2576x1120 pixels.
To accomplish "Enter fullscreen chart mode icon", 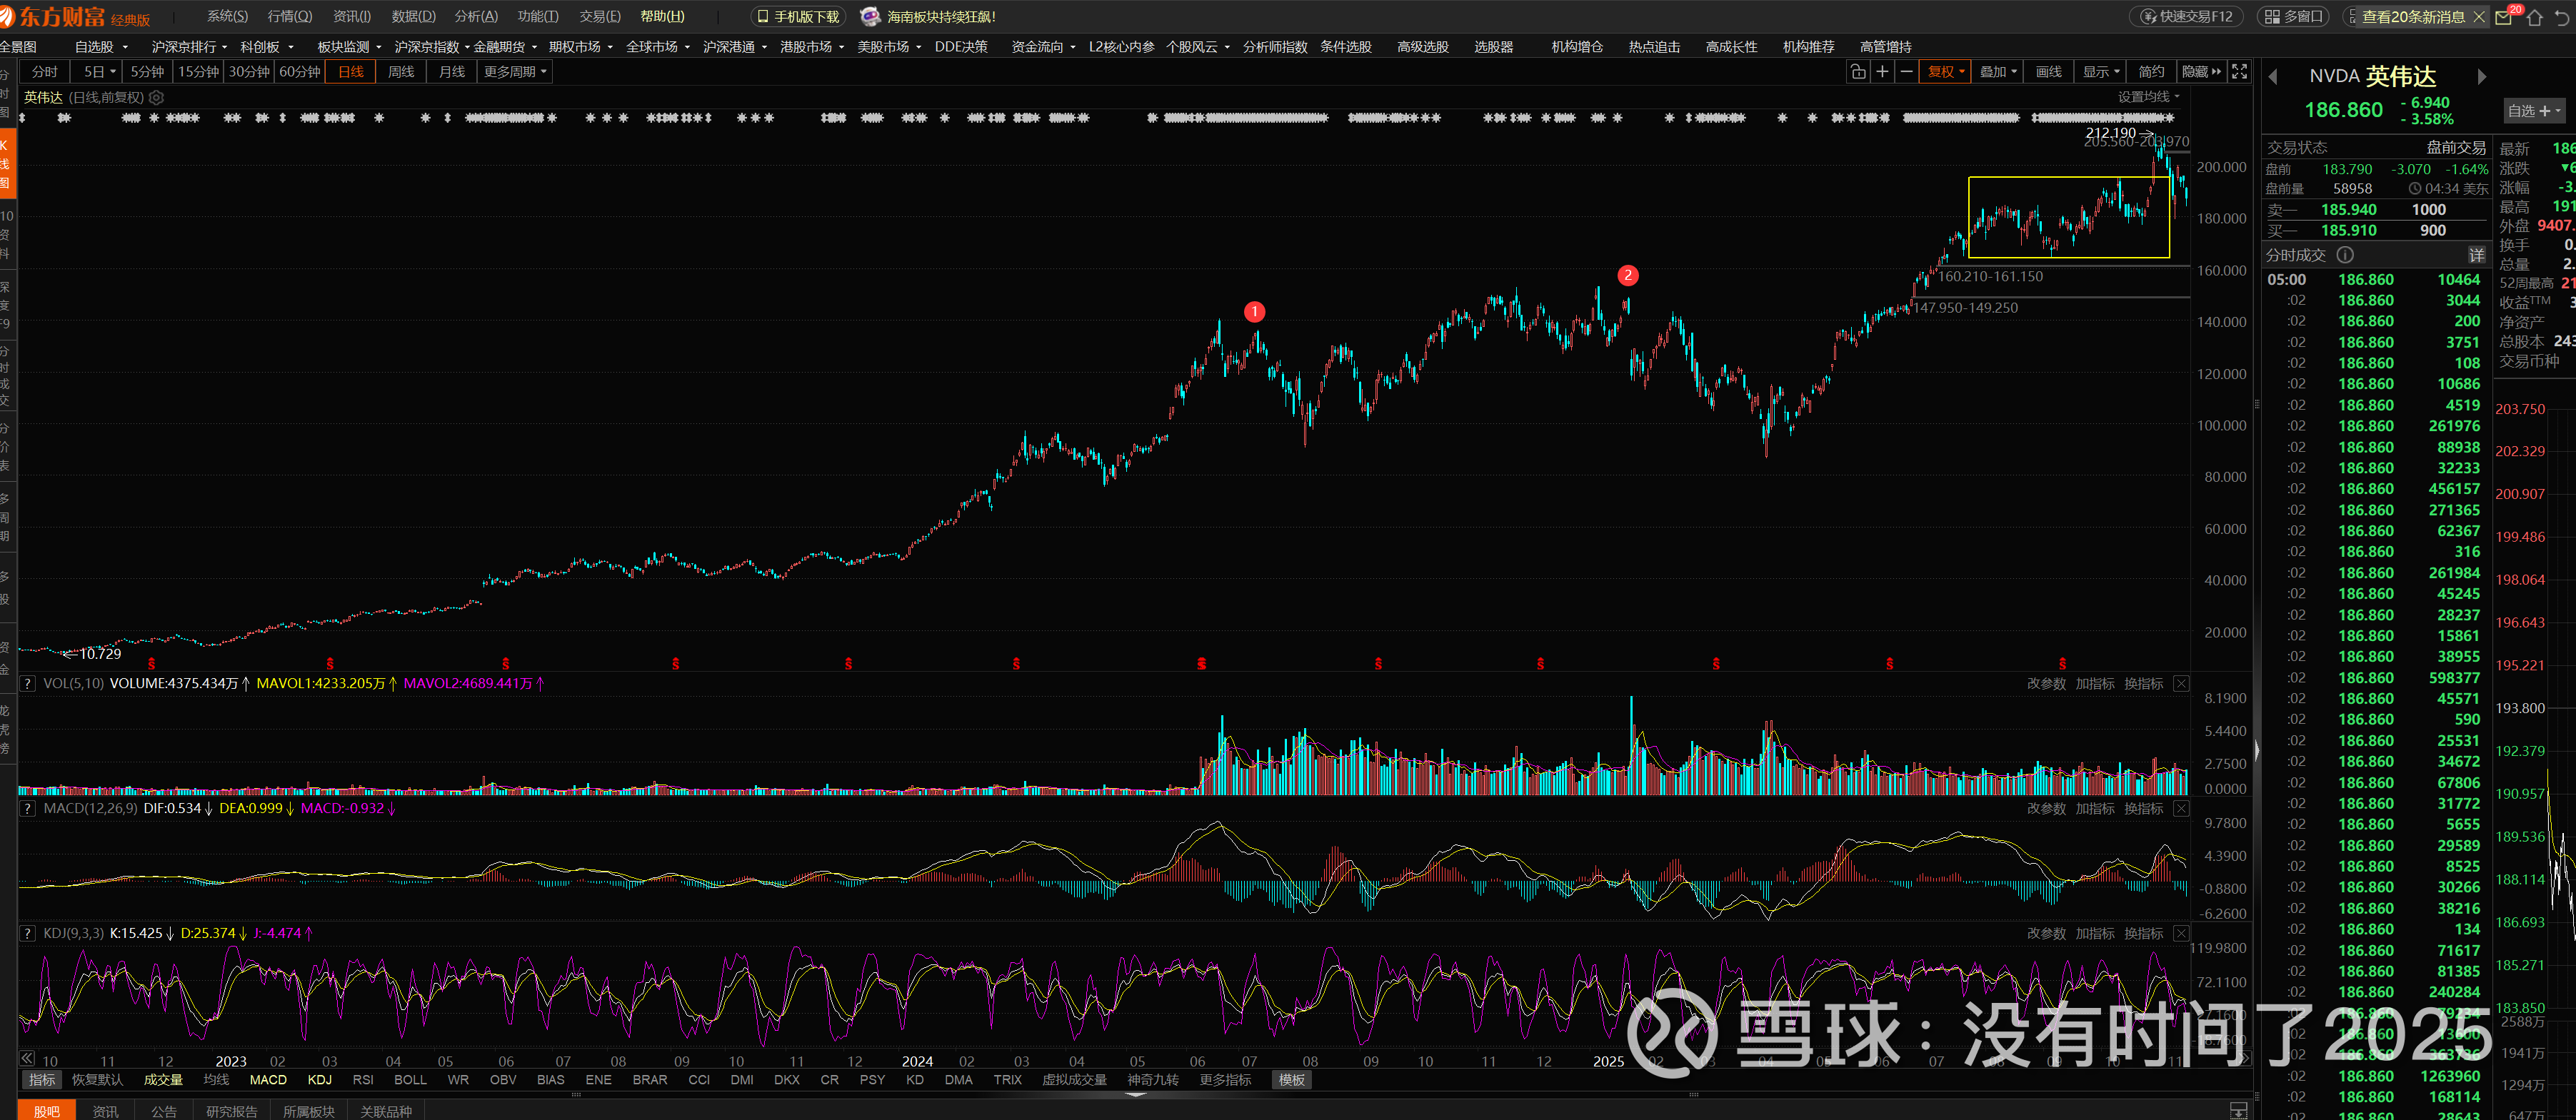I will coord(2240,72).
